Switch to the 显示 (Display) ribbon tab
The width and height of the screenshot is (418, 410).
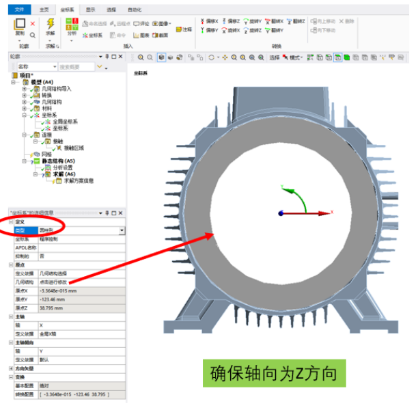click(x=91, y=10)
